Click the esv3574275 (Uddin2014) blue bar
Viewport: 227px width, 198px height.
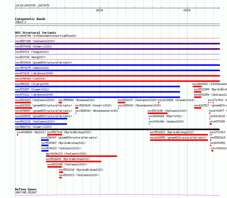pyautogui.click(x=117, y=70)
